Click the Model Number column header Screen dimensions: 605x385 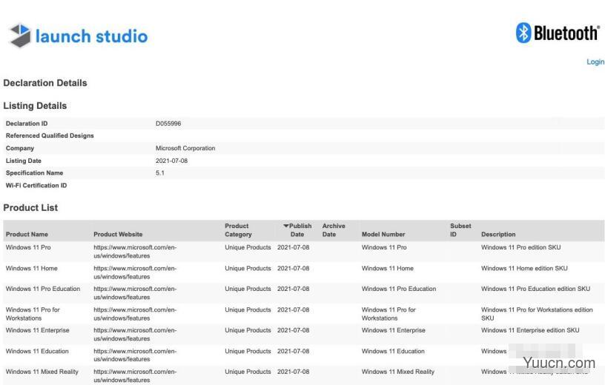point(383,234)
